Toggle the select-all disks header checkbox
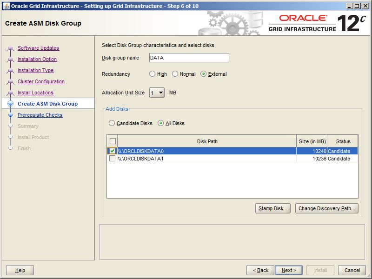 [x=113, y=141]
